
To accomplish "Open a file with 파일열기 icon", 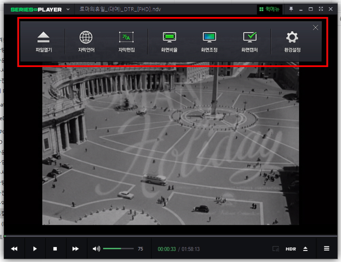I will (44, 42).
